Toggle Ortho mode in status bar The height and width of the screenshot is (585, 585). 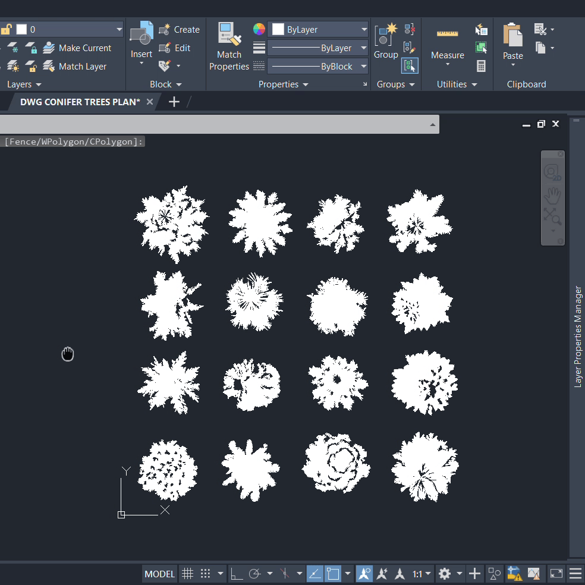point(236,574)
